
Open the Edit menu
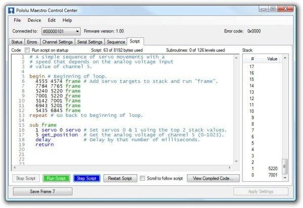pyautogui.click(x=52, y=20)
